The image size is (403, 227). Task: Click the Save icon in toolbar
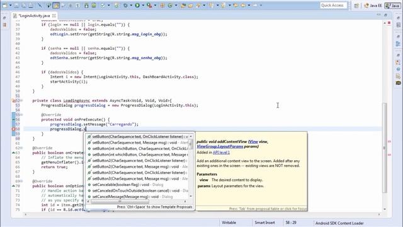[x=16, y=6]
